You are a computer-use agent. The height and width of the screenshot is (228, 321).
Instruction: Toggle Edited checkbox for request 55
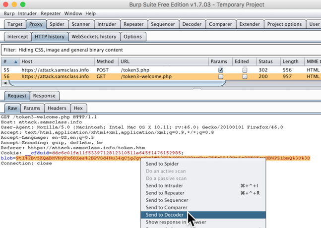245,70
